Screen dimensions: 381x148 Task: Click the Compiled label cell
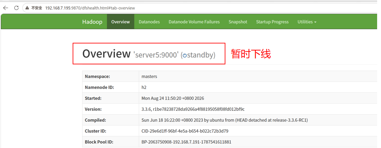[110, 120]
